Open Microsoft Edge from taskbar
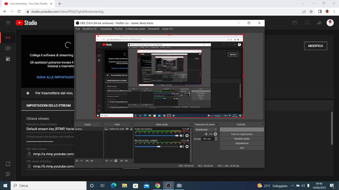339x190 pixels. (x=113, y=186)
